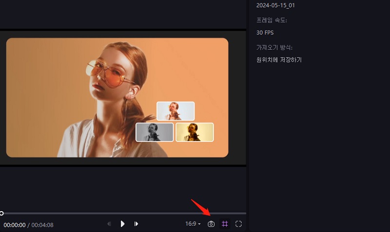Enter fullscreen preview mode

(x=238, y=224)
